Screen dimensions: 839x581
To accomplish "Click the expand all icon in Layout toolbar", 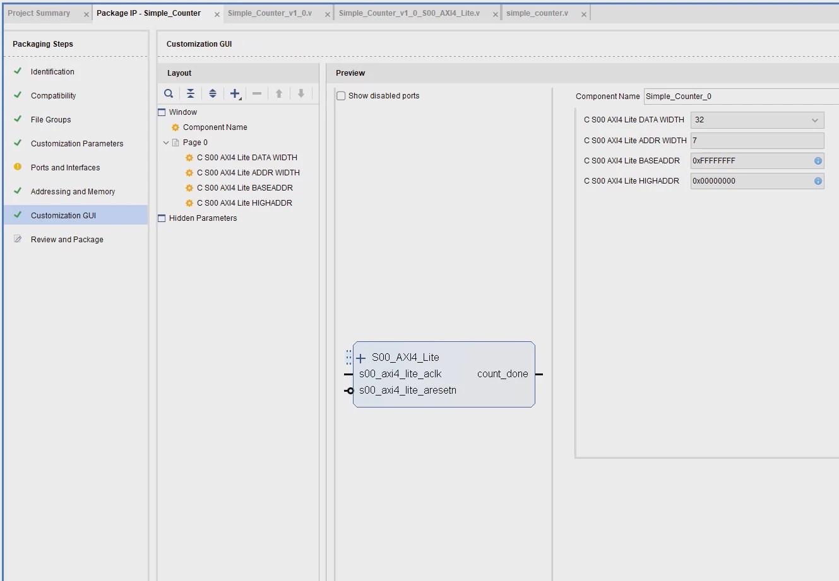I will click(x=213, y=93).
